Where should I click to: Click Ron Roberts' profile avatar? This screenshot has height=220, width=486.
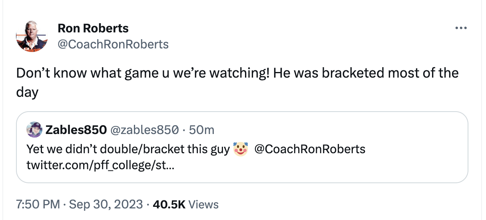(32, 36)
